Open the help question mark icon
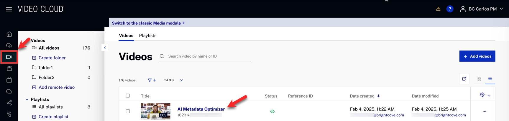The image size is (509, 121). (x=450, y=9)
